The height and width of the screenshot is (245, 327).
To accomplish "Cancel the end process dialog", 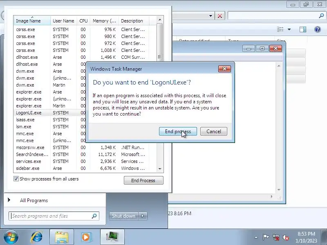I will tap(213, 131).
